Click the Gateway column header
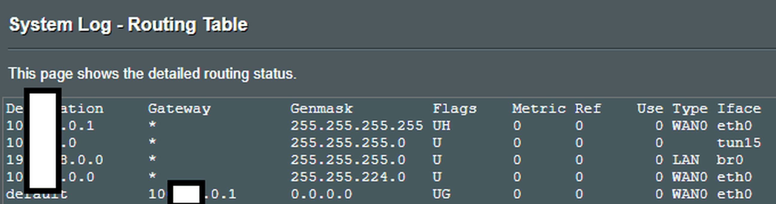Image resolution: width=776 pixels, height=204 pixels. 179,109
